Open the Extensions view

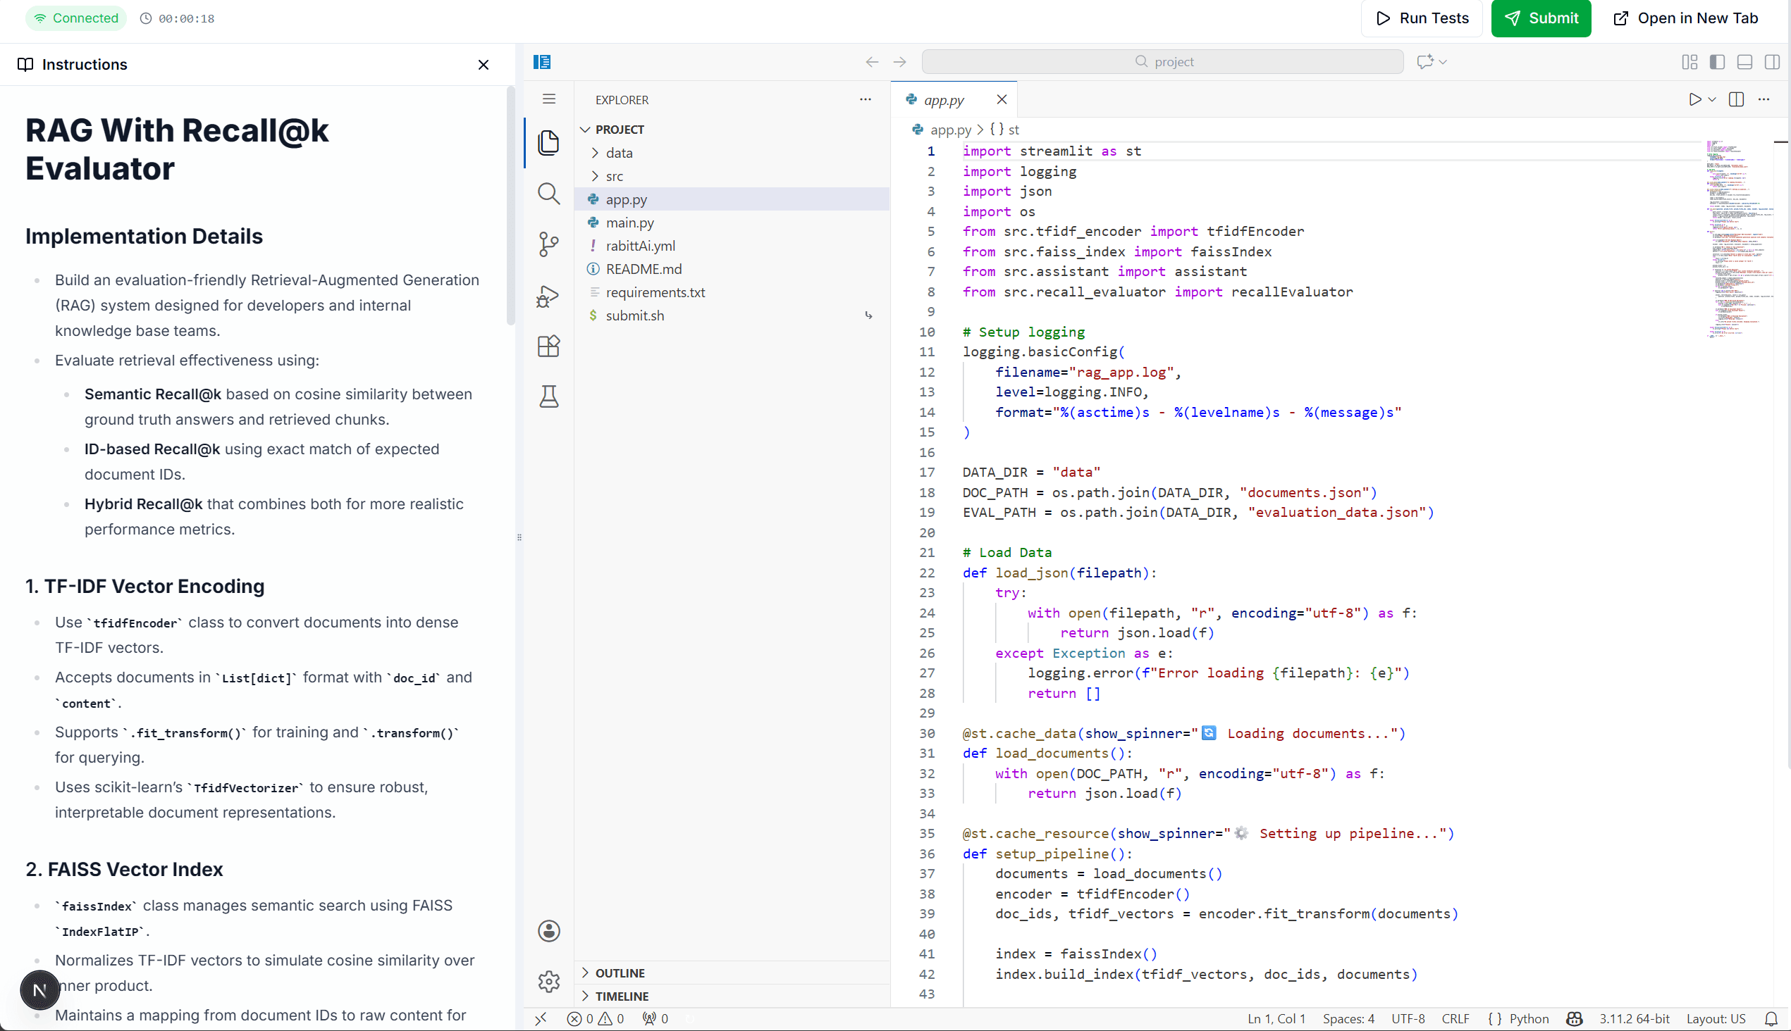coord(548,346)
